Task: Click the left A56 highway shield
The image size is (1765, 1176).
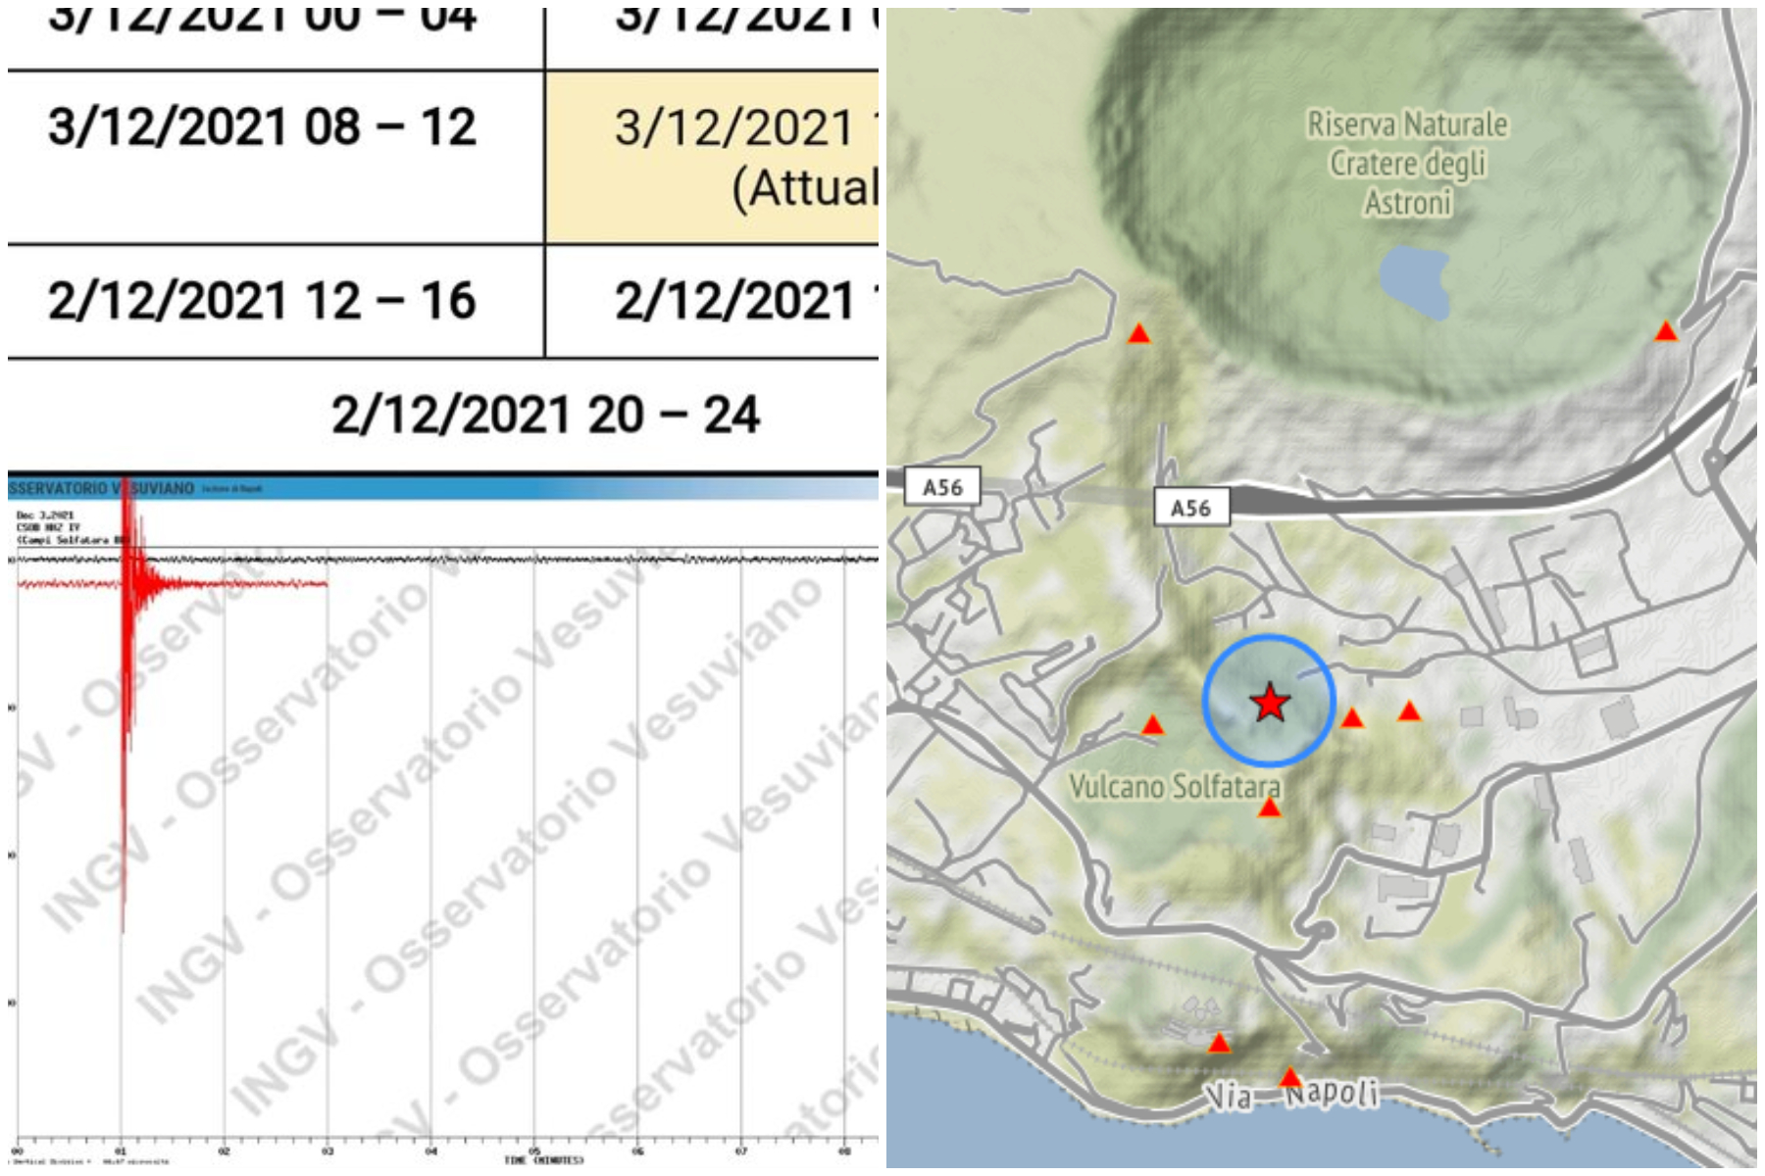Action: pyautogui.click(x=942, y=487)
